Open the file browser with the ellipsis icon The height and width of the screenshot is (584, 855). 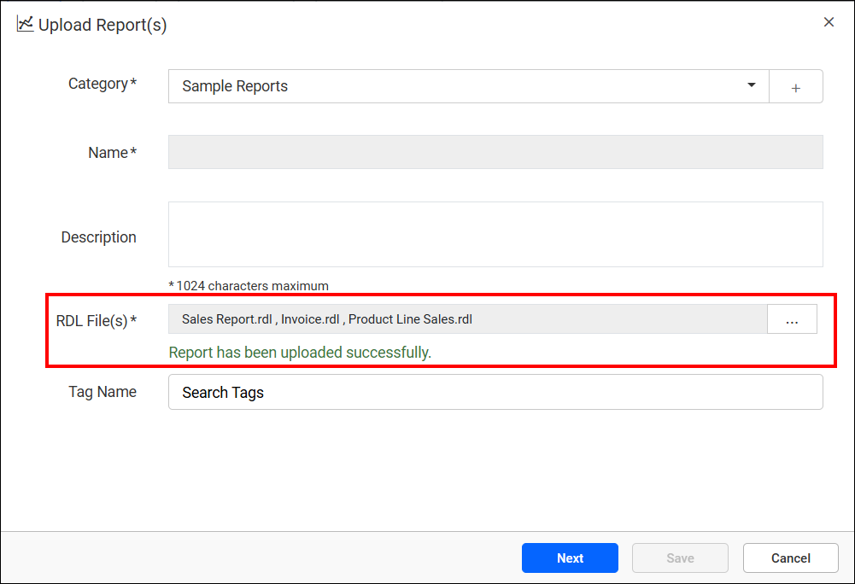792,318
